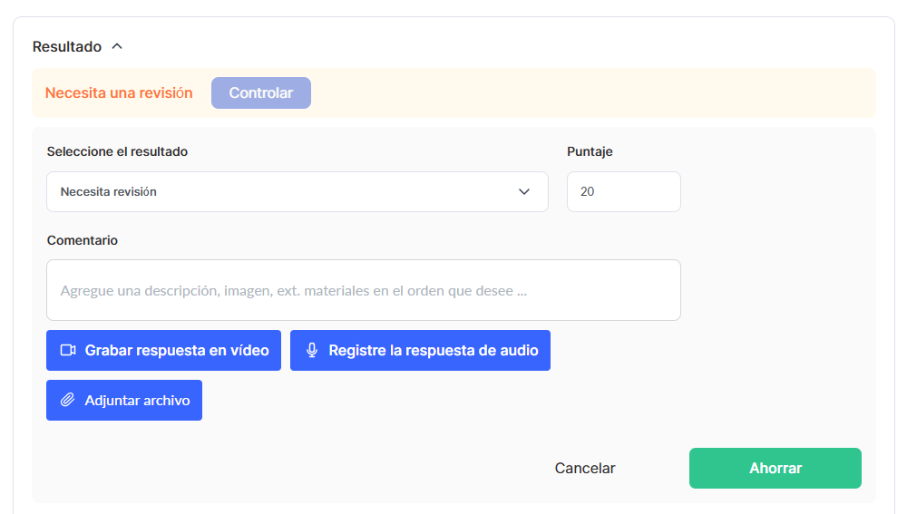Click the Puntaje label
Screen dimensions: 907x514
point(590,152)
